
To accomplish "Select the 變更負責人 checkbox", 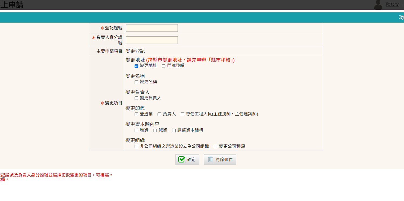I will [x=136, y=98].
